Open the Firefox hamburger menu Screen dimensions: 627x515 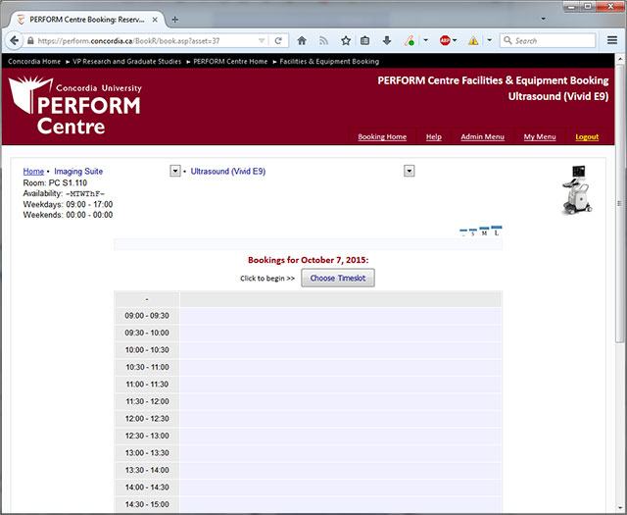click(611, 41)
